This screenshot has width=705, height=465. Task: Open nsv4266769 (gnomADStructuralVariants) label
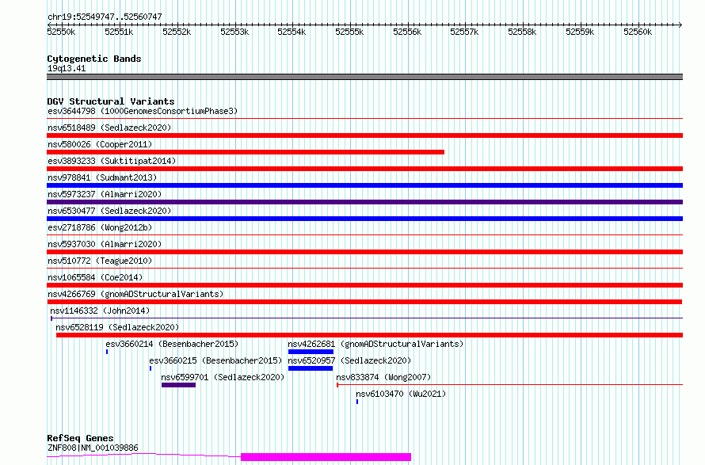[135, 294]
